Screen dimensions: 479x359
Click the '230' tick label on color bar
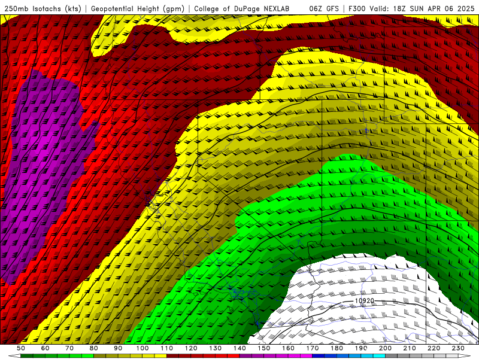[x=458, y=348]
